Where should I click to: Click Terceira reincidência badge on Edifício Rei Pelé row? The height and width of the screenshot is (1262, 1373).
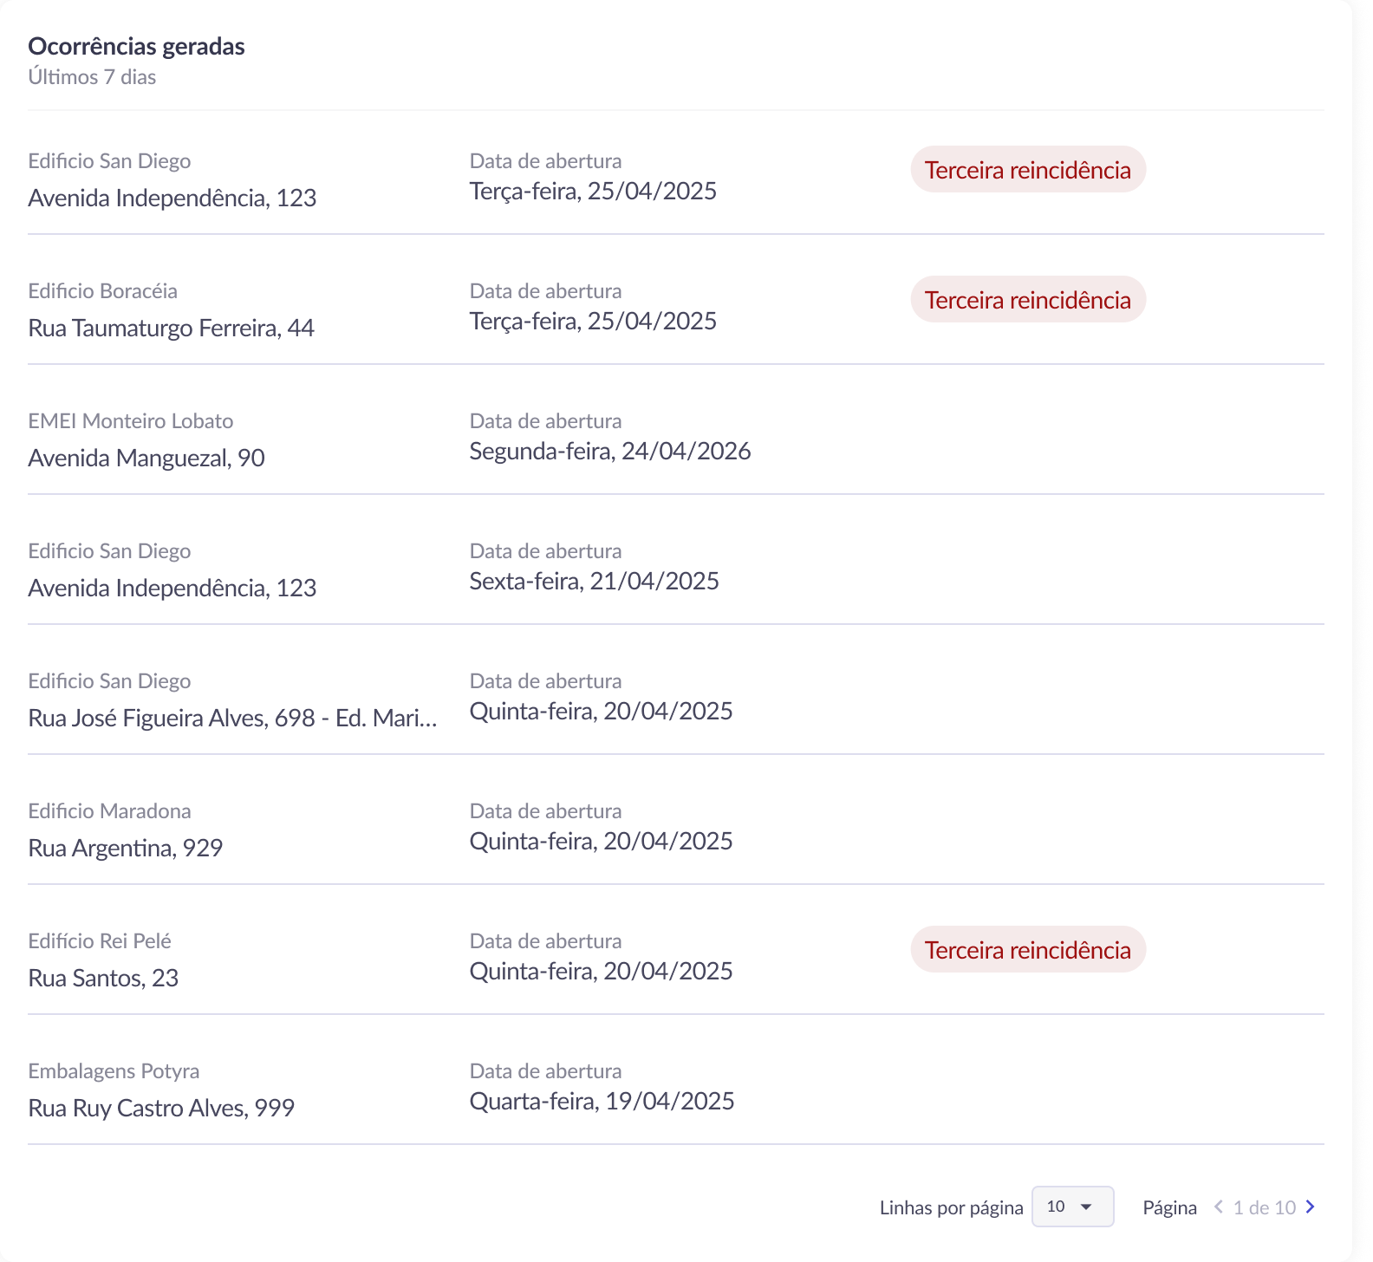point(1027,950)
